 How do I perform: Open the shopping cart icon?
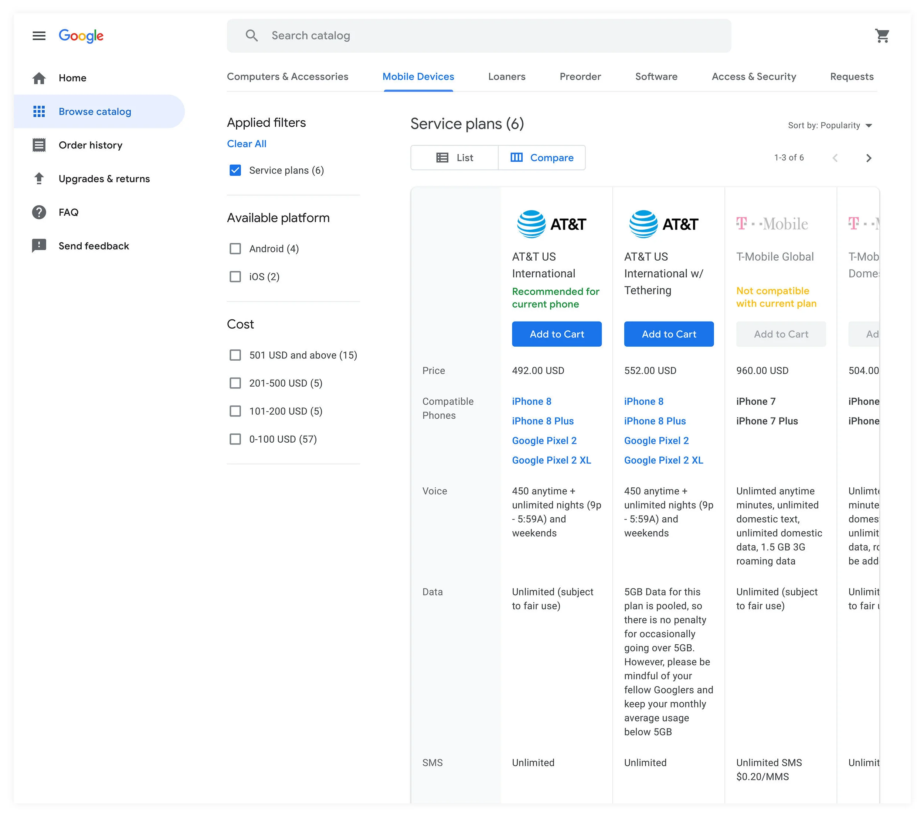[882, 36]
